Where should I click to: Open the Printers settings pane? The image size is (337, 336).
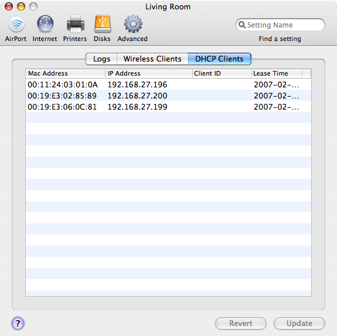click(x=75, y=29)
